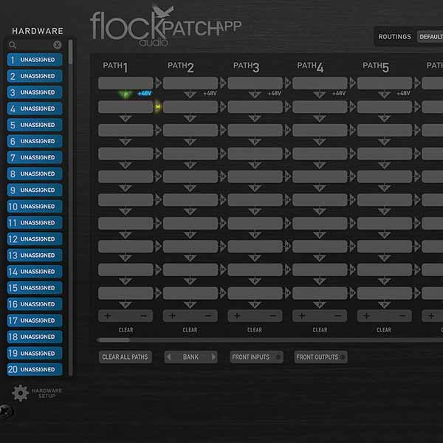Add a slot with Path 2 plus icon
The image size is (443, 443).
[x=172, y=316]
